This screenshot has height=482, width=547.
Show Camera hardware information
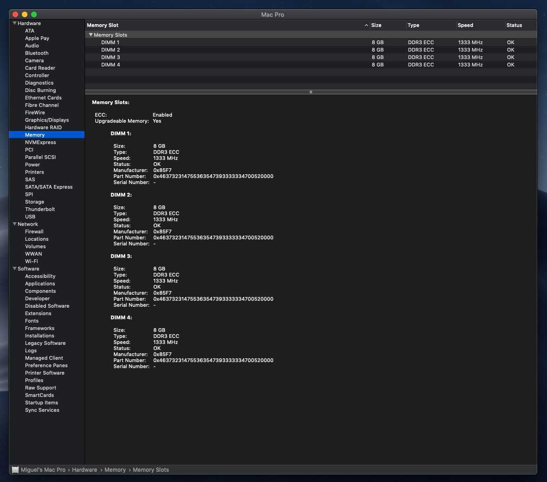click(x=34, y=60)
